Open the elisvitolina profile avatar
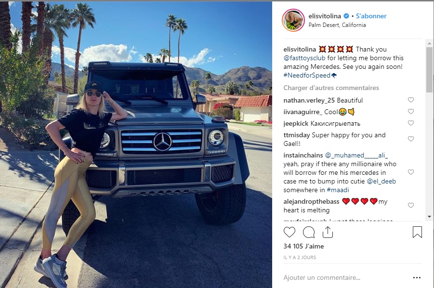Image resolution: width=434 pixels, height=288 pixels. pos(293,20)
